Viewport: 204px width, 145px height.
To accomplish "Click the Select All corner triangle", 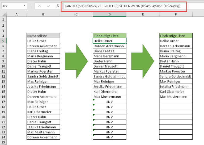I will (x=4, y=14).
